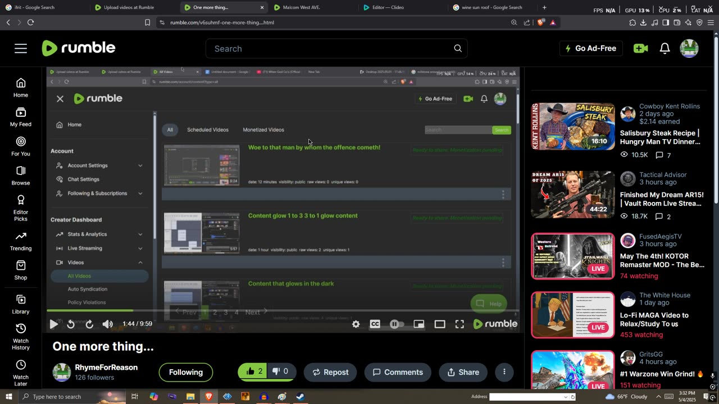Close the One more thing tab
The width and height of the screenshot is (719, 404).
coord(262,7)
